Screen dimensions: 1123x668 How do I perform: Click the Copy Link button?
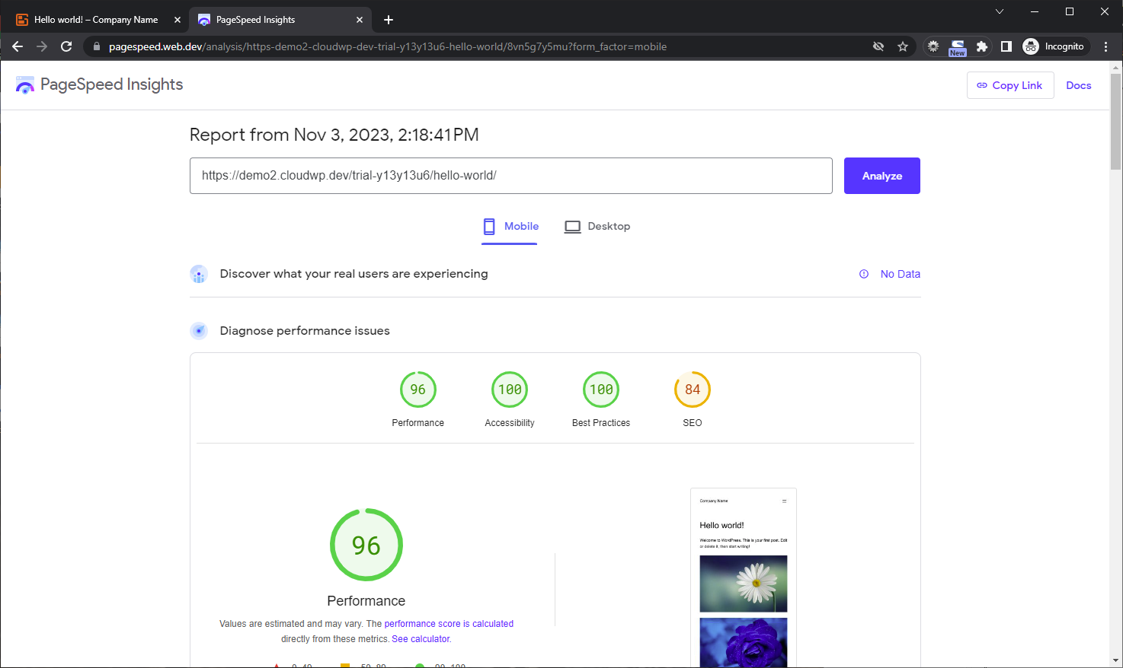point(1010,85)
